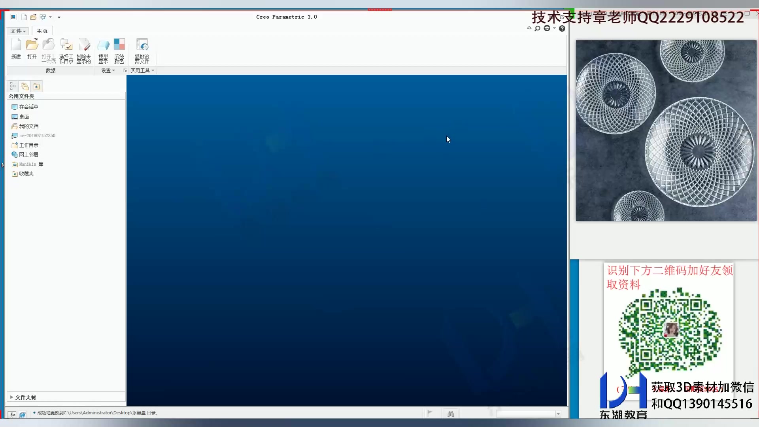Click the help question mark icon

562,28
